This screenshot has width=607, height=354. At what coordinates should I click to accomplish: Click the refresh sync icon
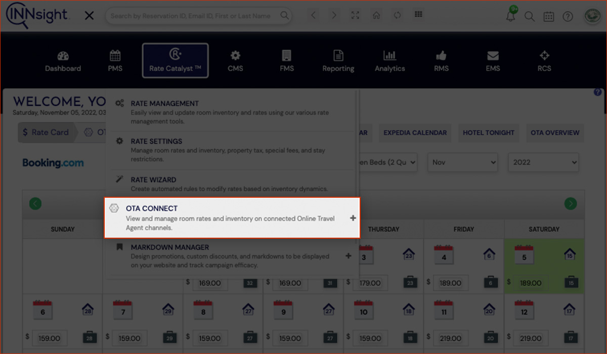(x=397, y=15)
